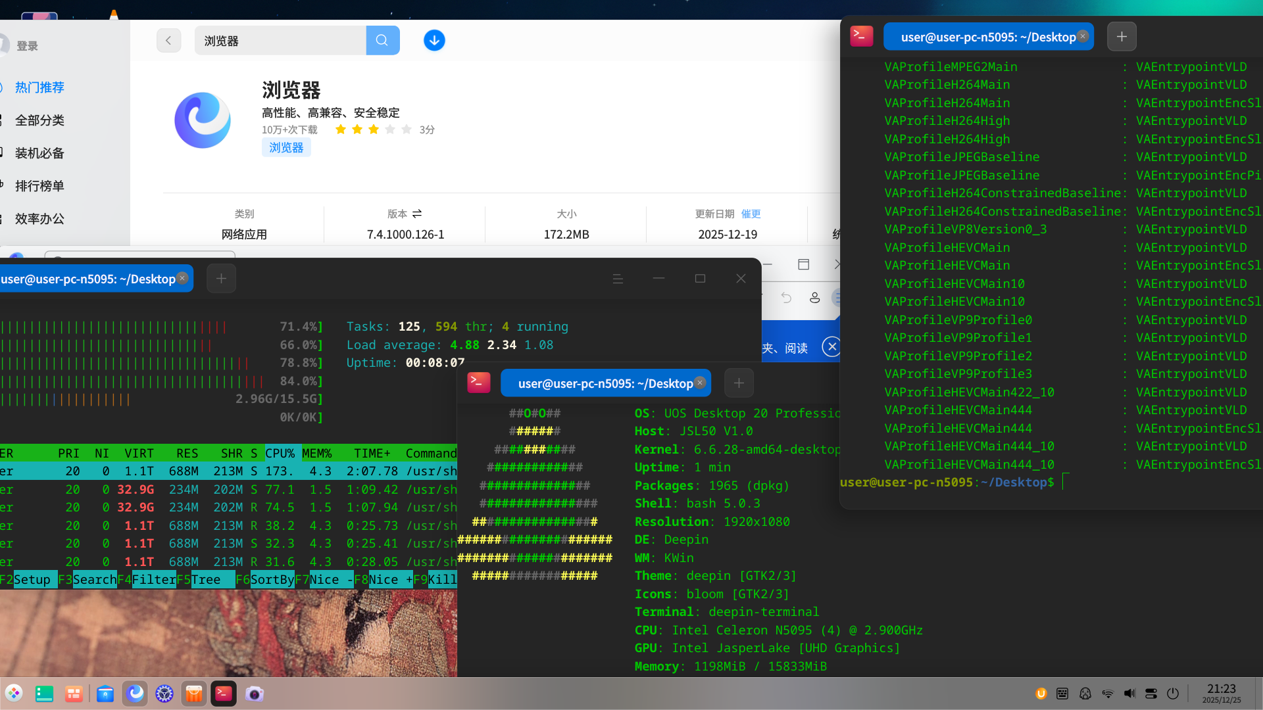Toggle Wi-Fi from the system tray
The height and width of the screenshot is (710, 1263).
(x=1108, y=693)
